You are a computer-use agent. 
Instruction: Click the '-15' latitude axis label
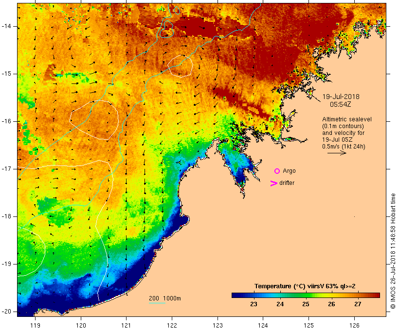[x=6, y=74]
